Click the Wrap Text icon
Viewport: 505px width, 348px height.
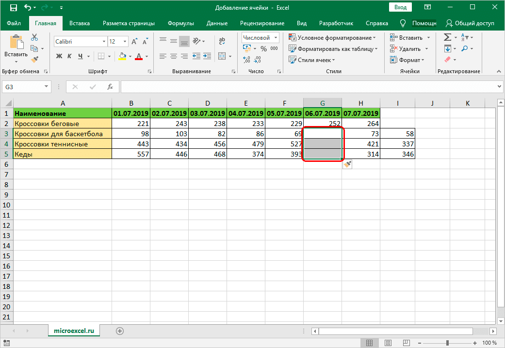pos(222,42)
